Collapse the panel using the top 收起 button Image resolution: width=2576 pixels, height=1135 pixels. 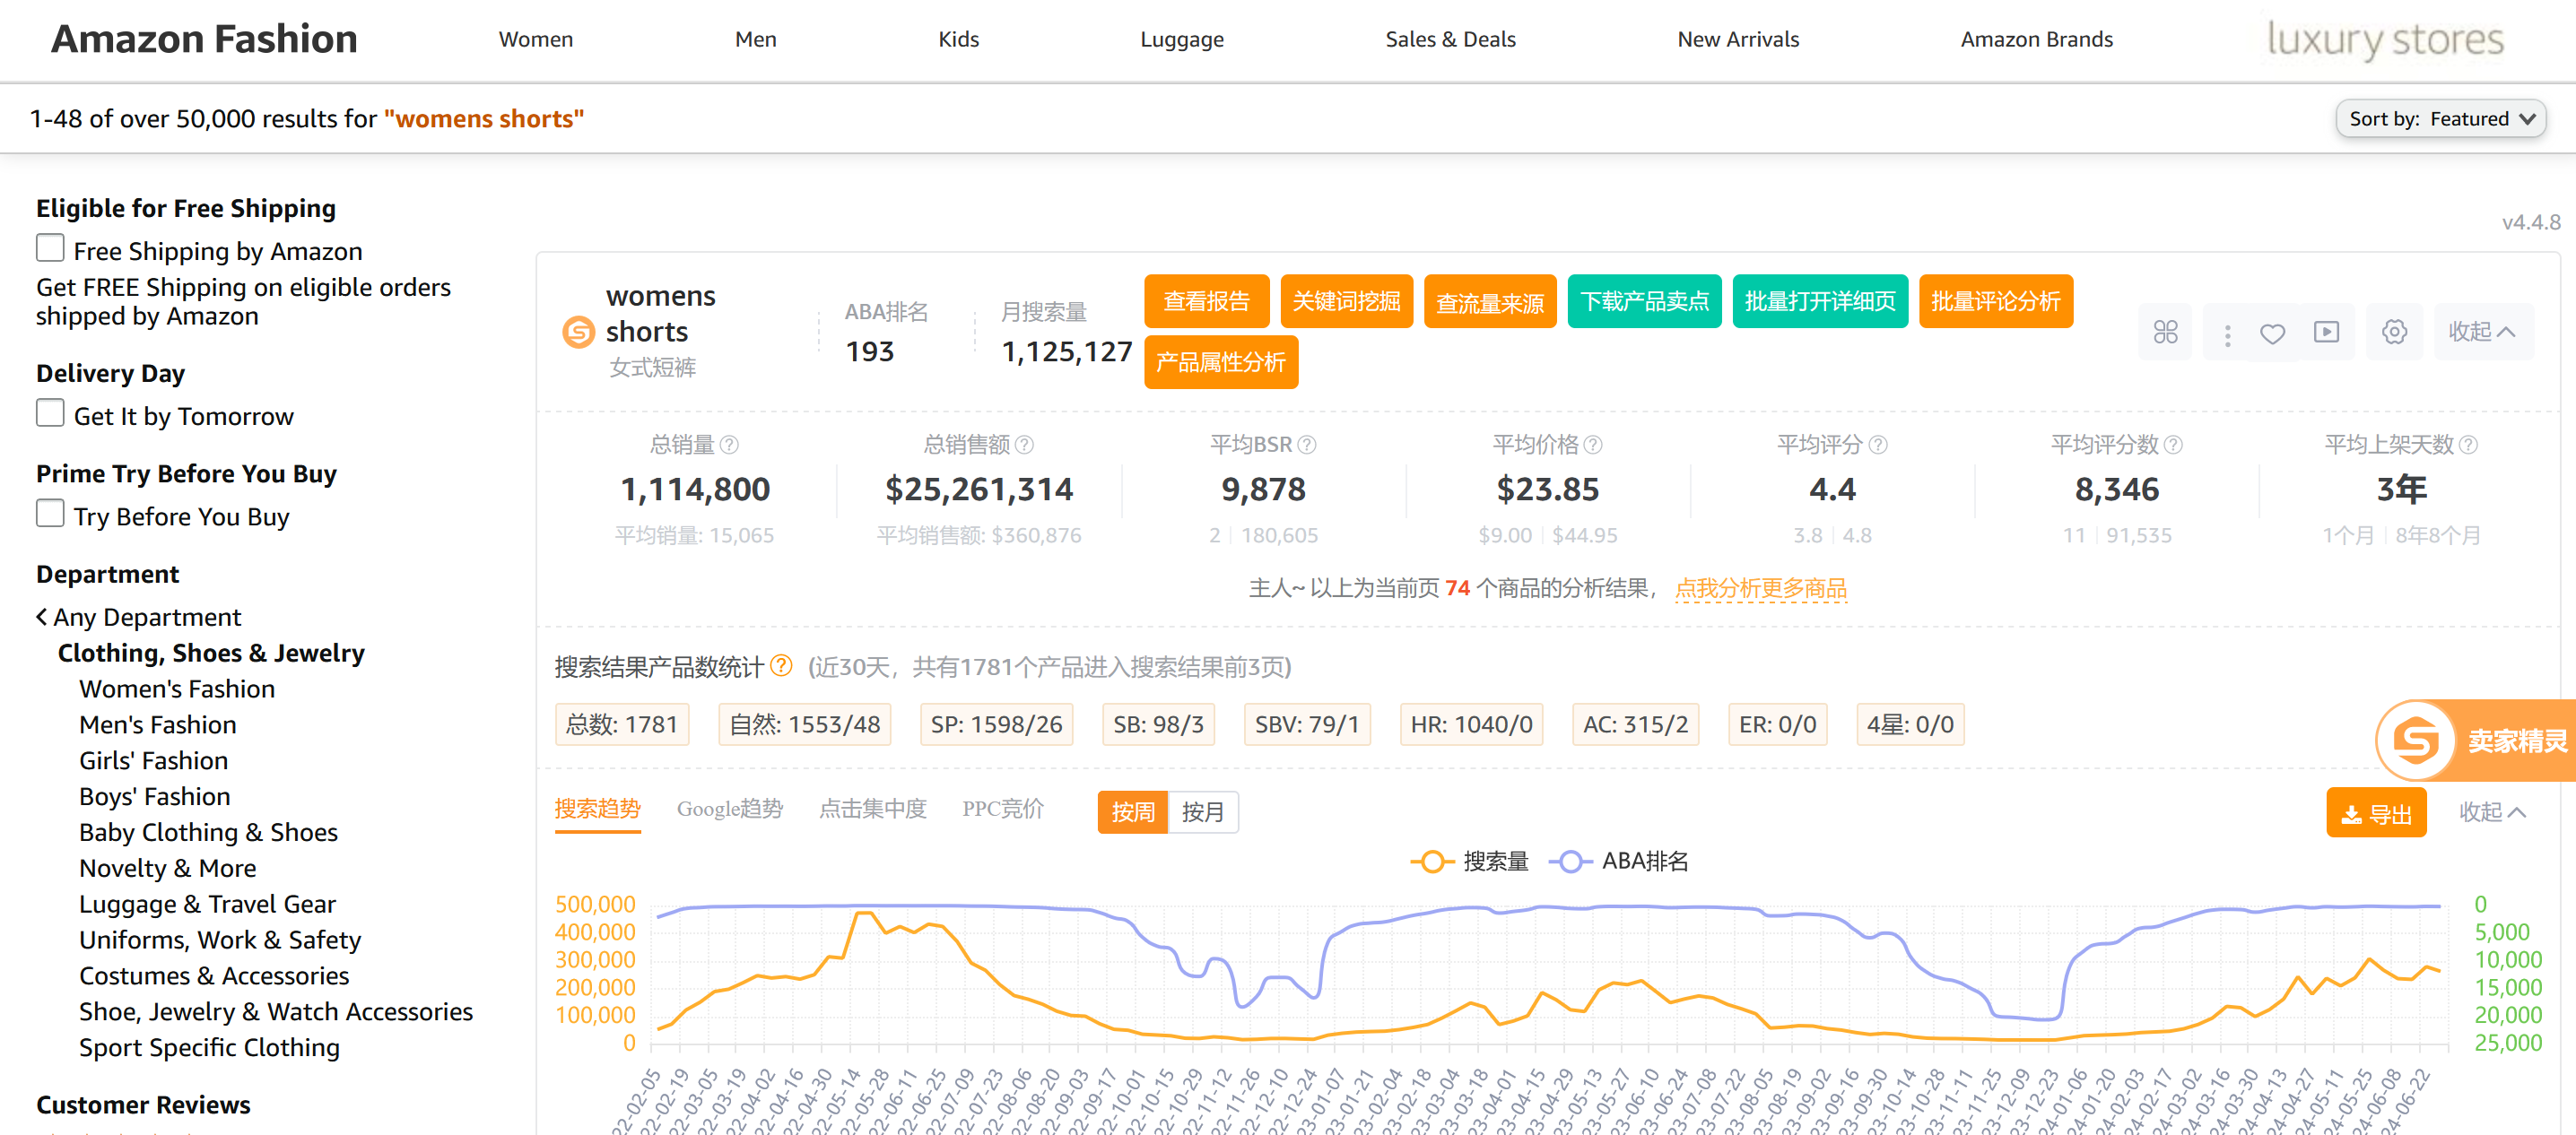tap(2481, 332)
